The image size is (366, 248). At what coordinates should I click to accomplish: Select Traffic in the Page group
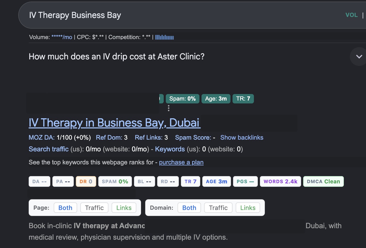point(94,208)
